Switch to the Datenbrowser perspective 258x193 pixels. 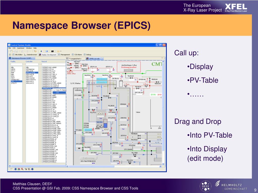point(30,55)
